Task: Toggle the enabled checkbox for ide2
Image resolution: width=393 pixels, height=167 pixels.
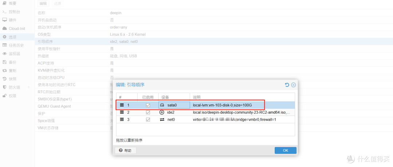Action: 148,112
